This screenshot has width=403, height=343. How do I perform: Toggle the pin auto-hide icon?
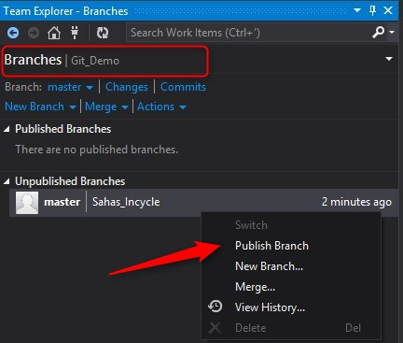[x=372, y=10]
